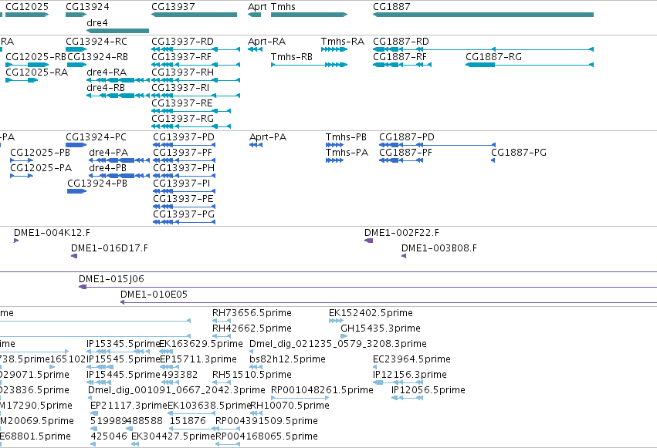Click transcript CG13924-RC
The height and width of the screenshot is (448, 657).
[x=76, y=49]
